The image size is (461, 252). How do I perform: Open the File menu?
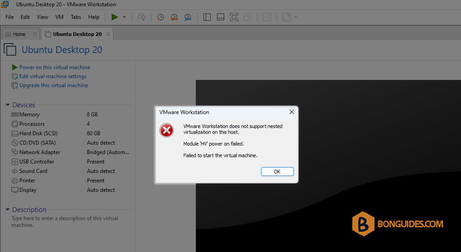[9, 17]
